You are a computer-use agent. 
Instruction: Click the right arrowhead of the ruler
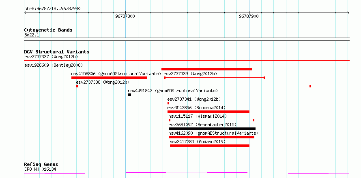coord(348,13)
